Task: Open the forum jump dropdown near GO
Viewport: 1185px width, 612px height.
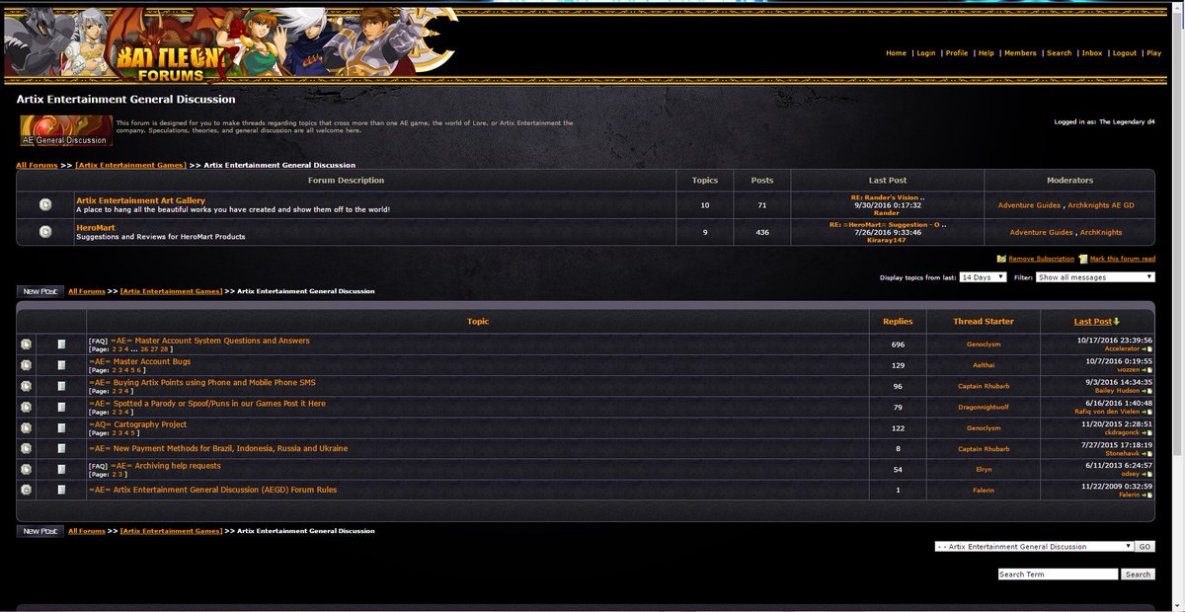Action: click(x=1033, y=546)
